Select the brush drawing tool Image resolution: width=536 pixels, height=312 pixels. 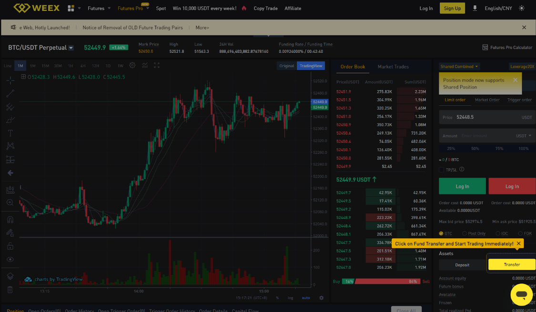[x=10, y=120]
